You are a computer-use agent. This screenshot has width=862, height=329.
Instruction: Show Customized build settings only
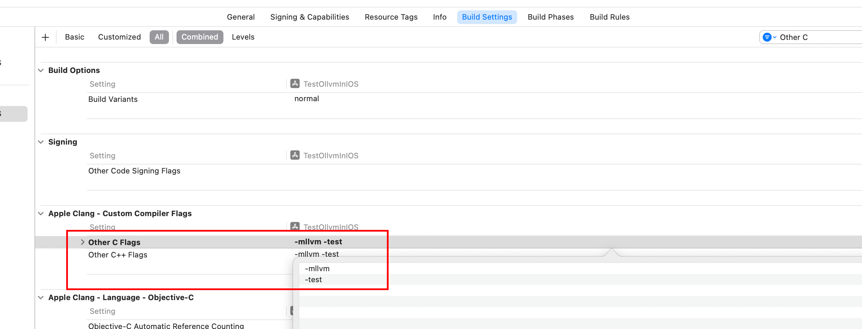(119, 37)
